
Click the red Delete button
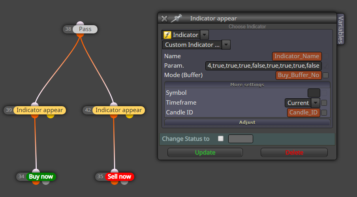tap(294, 153)
